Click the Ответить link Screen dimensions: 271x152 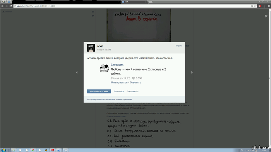coord(135,83)
